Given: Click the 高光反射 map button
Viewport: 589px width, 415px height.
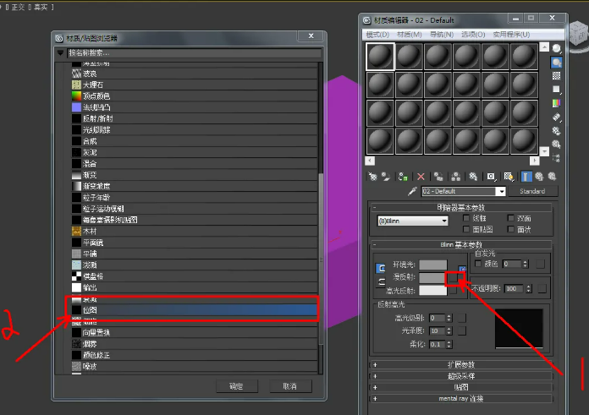Looking at the screenshot, I should [454, 290].
